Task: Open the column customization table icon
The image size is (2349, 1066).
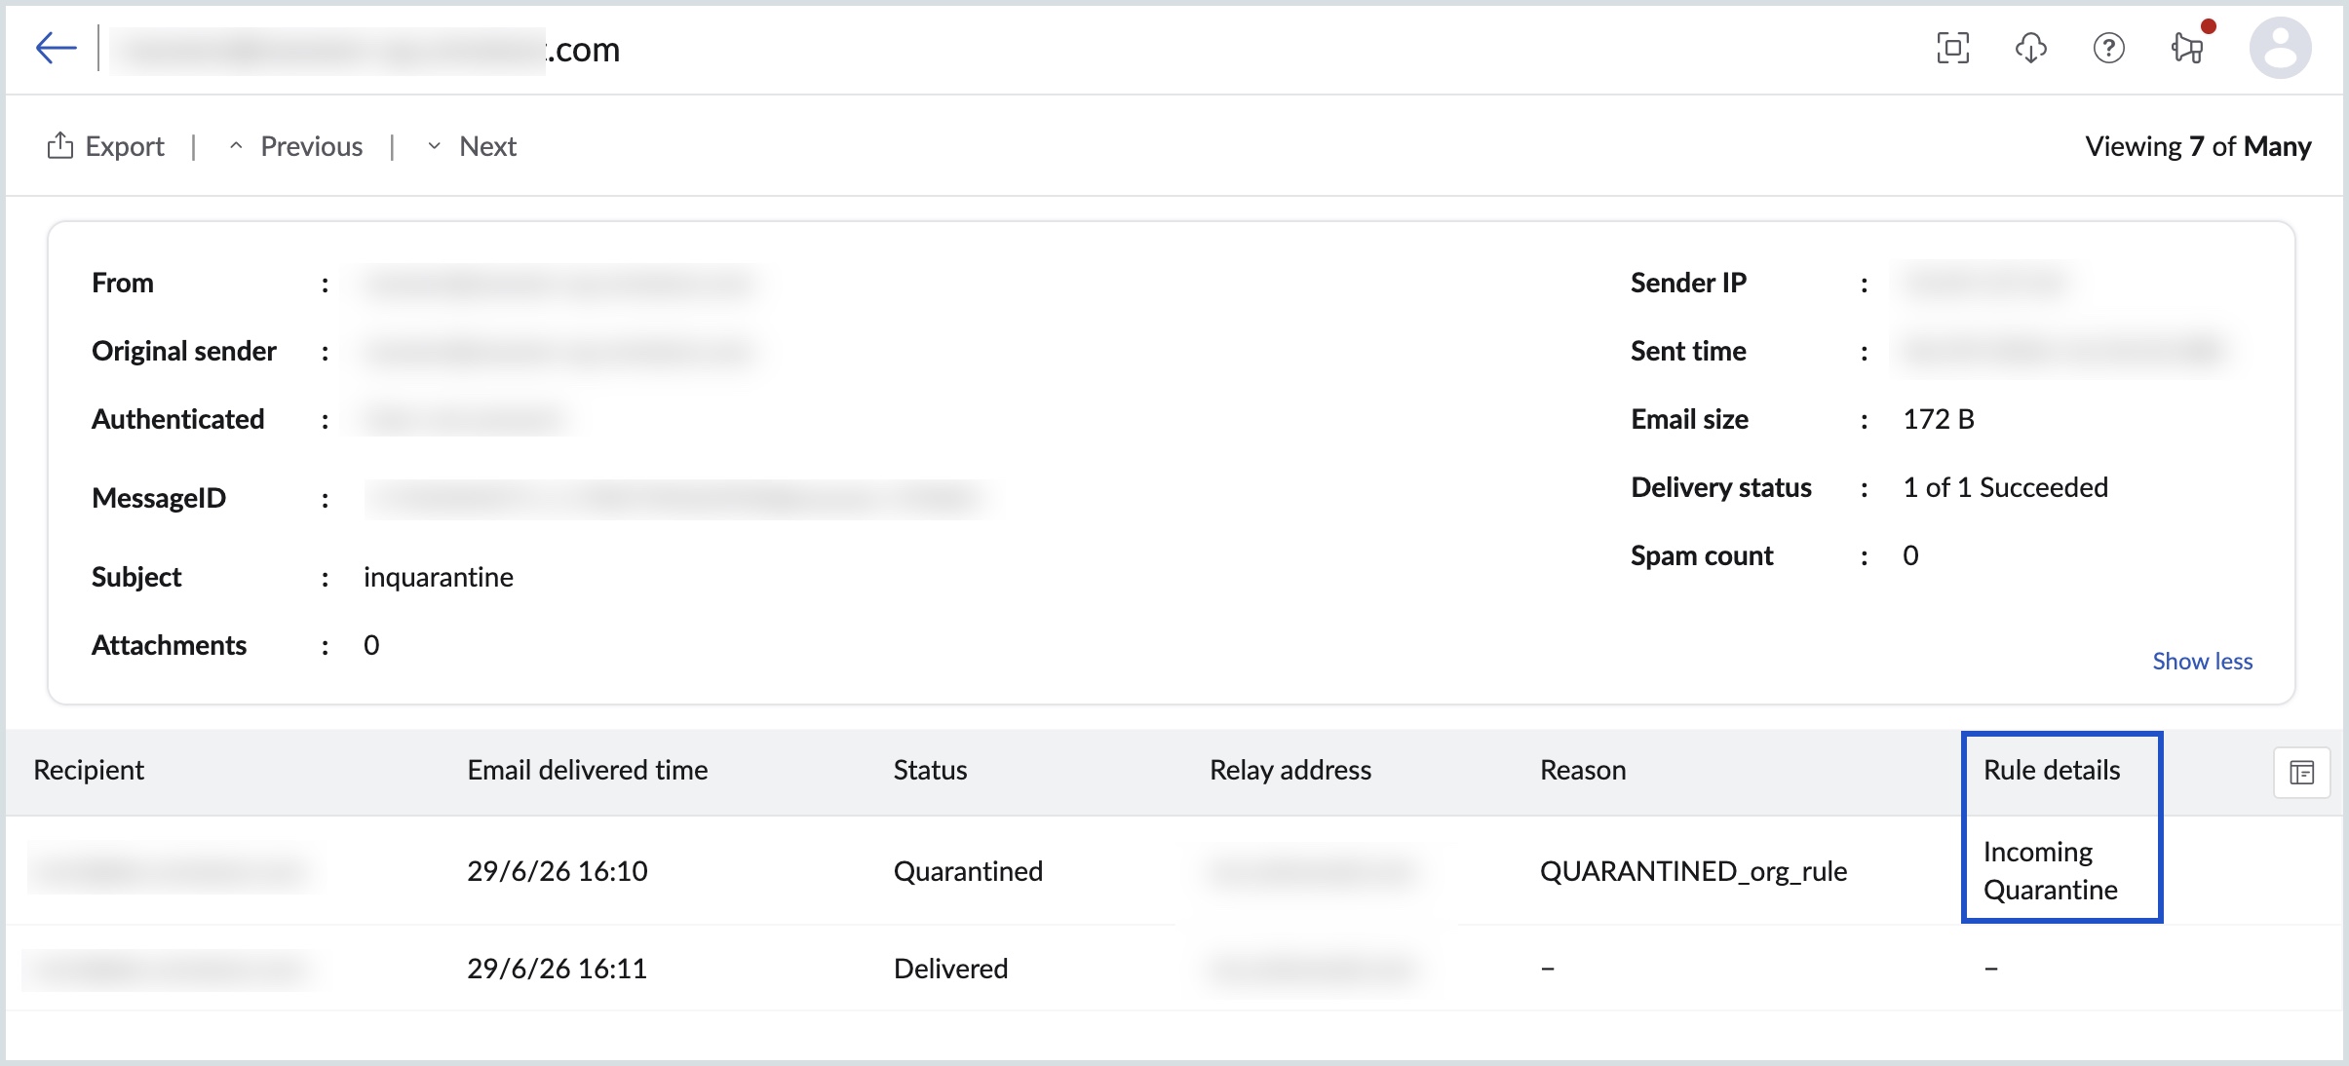Action: 2301,773
